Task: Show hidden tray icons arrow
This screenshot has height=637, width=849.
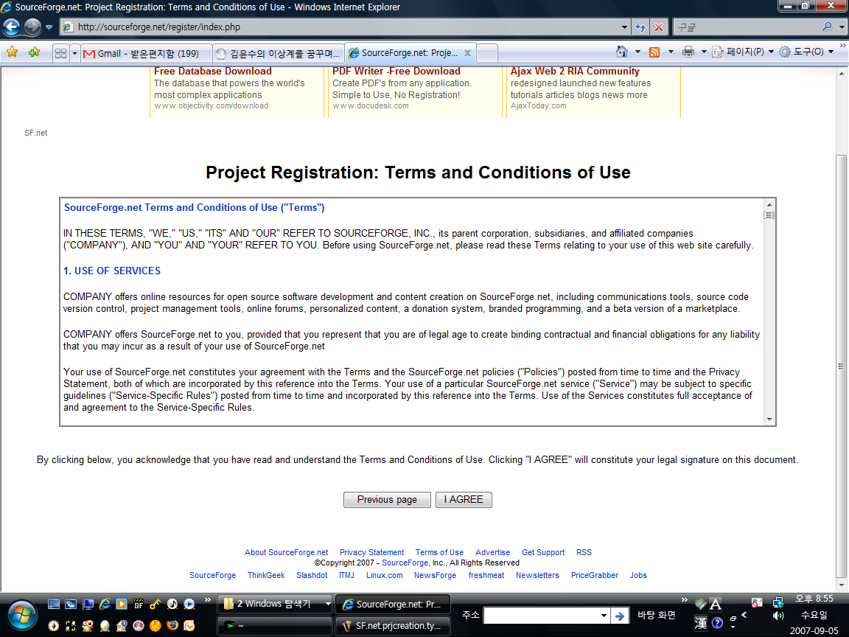Action: [x=744, y=616]
